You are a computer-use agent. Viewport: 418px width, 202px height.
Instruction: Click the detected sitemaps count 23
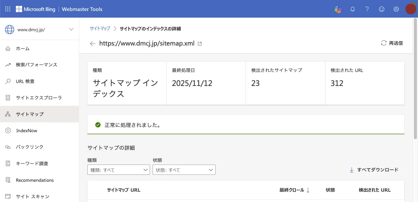coord(255,83)
